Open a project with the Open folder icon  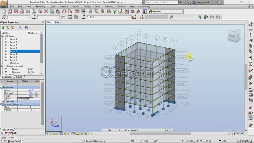click(x=10, y=11)
